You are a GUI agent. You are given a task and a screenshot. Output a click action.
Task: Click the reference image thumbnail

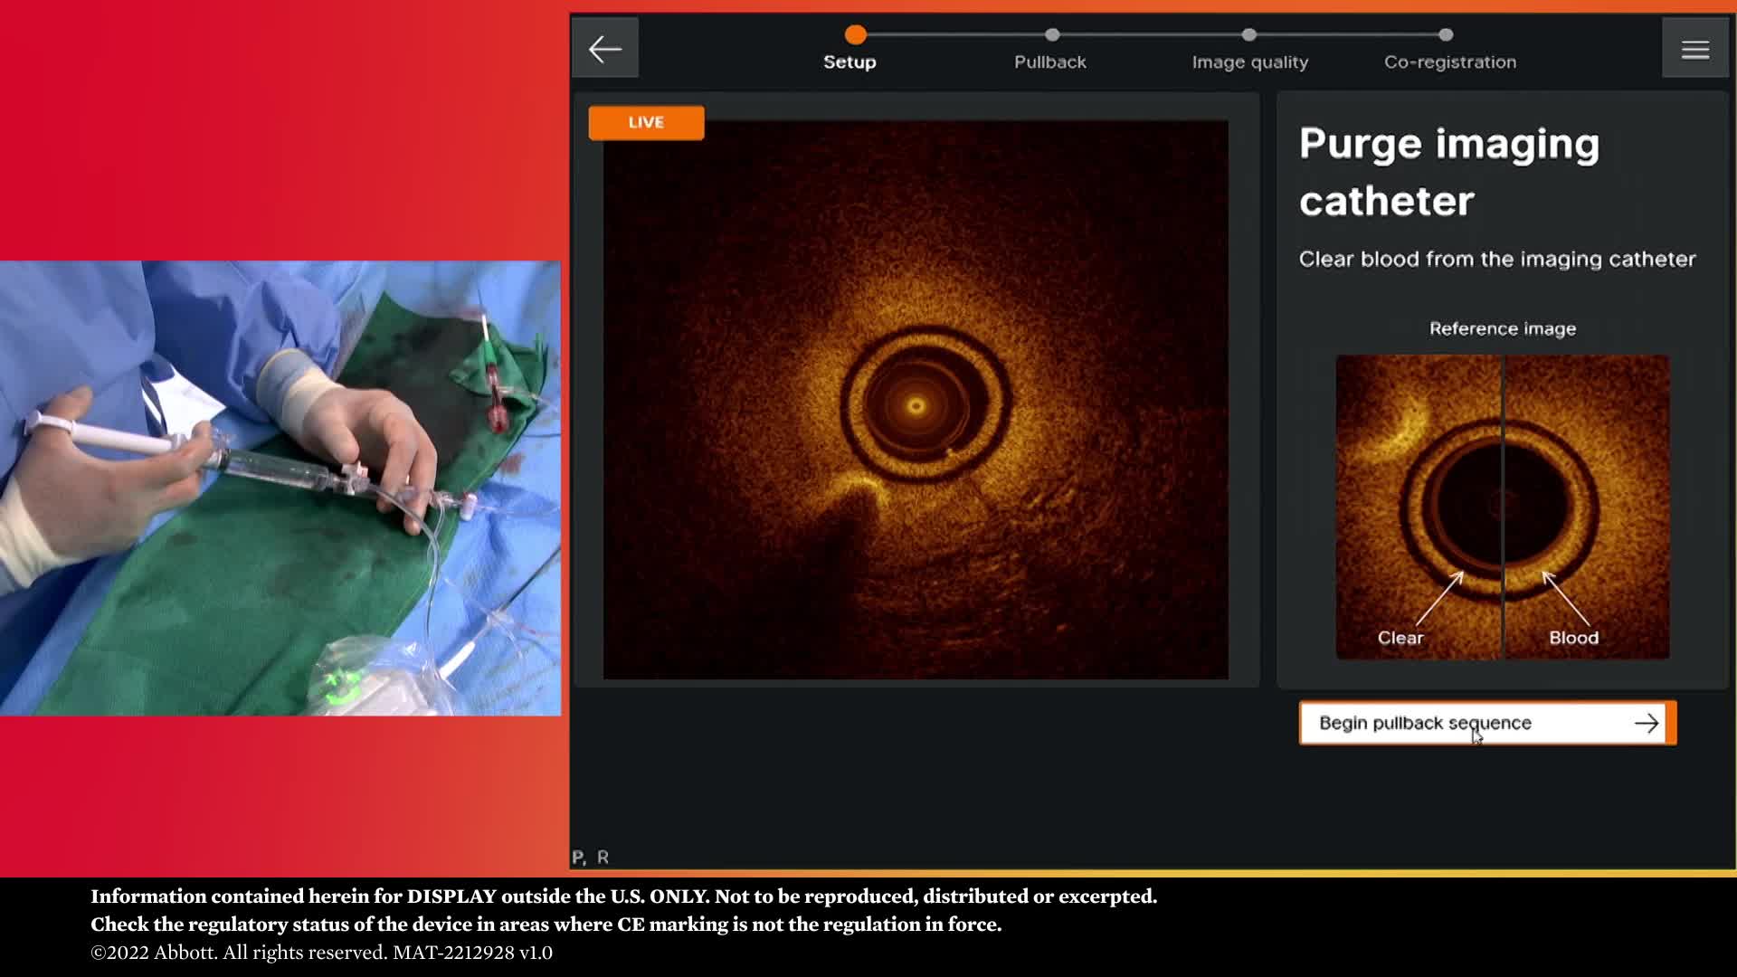click(x=1502, y=507)
